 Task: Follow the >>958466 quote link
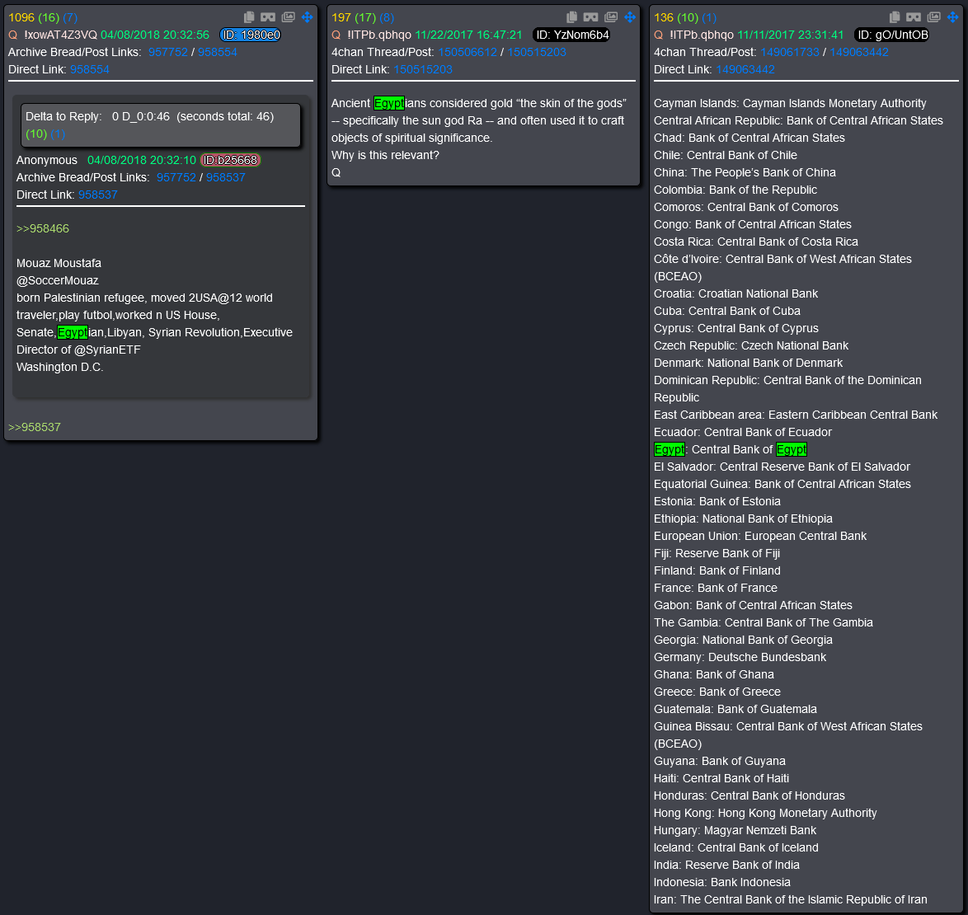[43, 229]
